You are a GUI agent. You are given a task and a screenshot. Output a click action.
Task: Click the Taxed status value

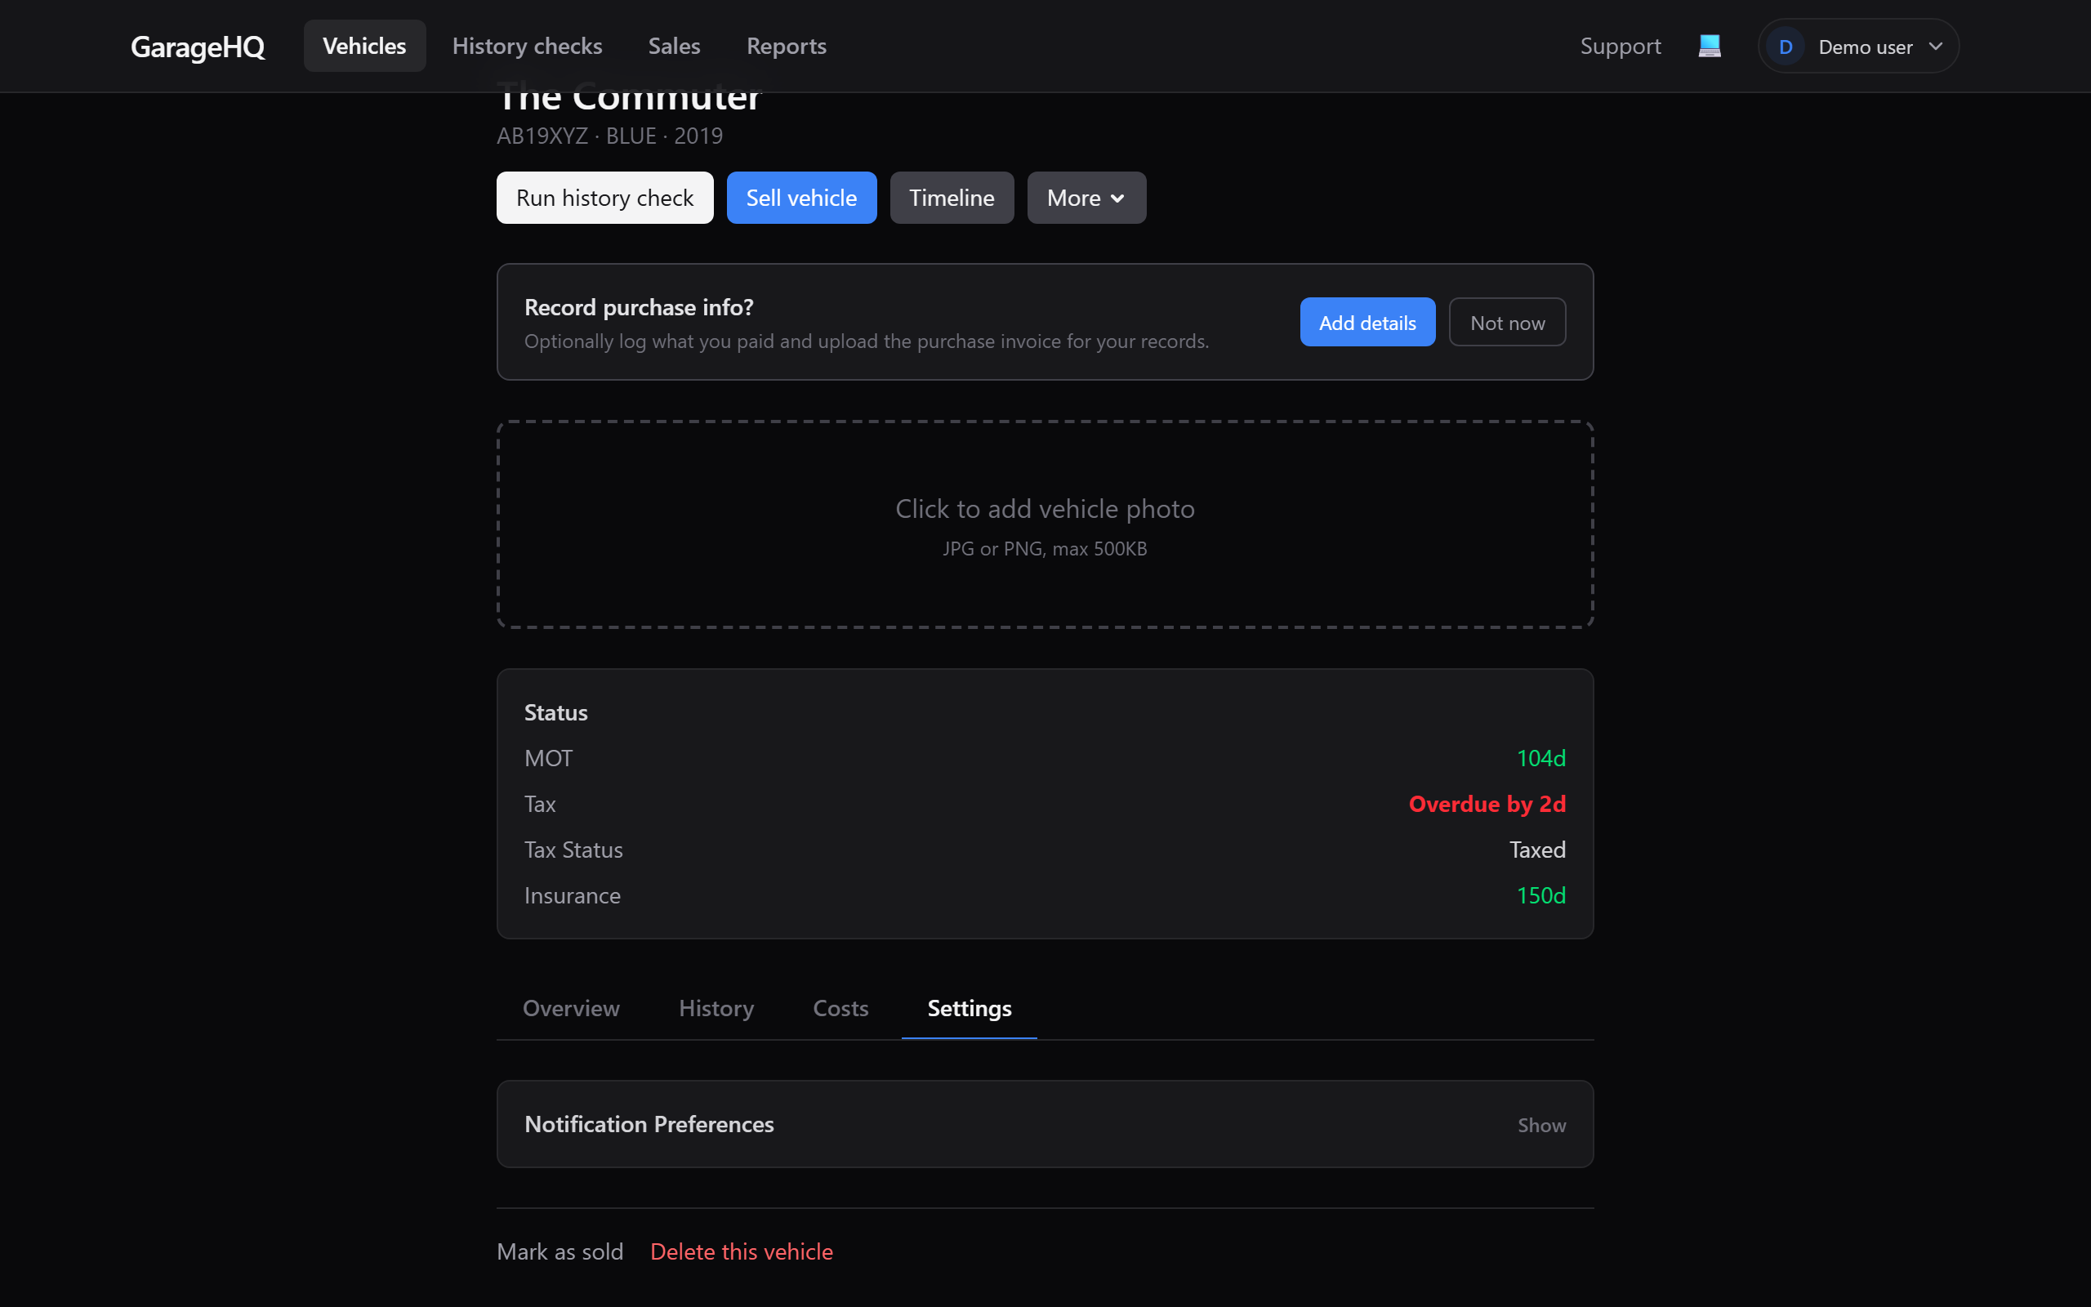coord(1537,850)
